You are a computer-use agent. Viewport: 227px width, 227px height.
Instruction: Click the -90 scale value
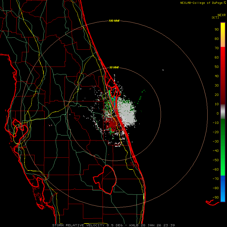point(216,197)
